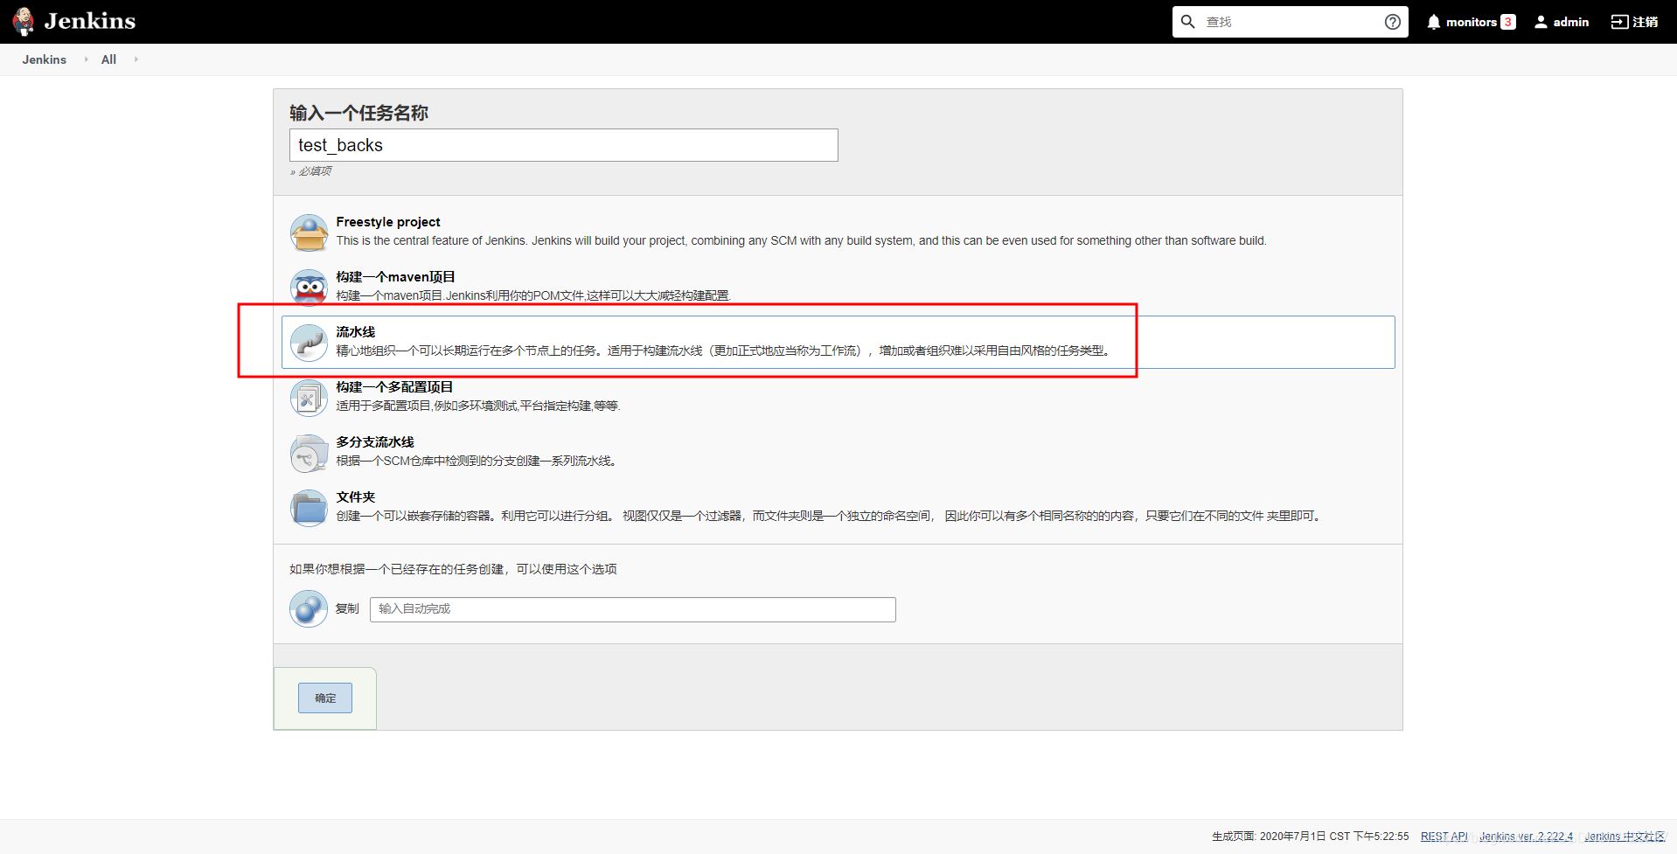
Task: Go to the Jenkins breadcrumb item
Action: tap(44, 59)
